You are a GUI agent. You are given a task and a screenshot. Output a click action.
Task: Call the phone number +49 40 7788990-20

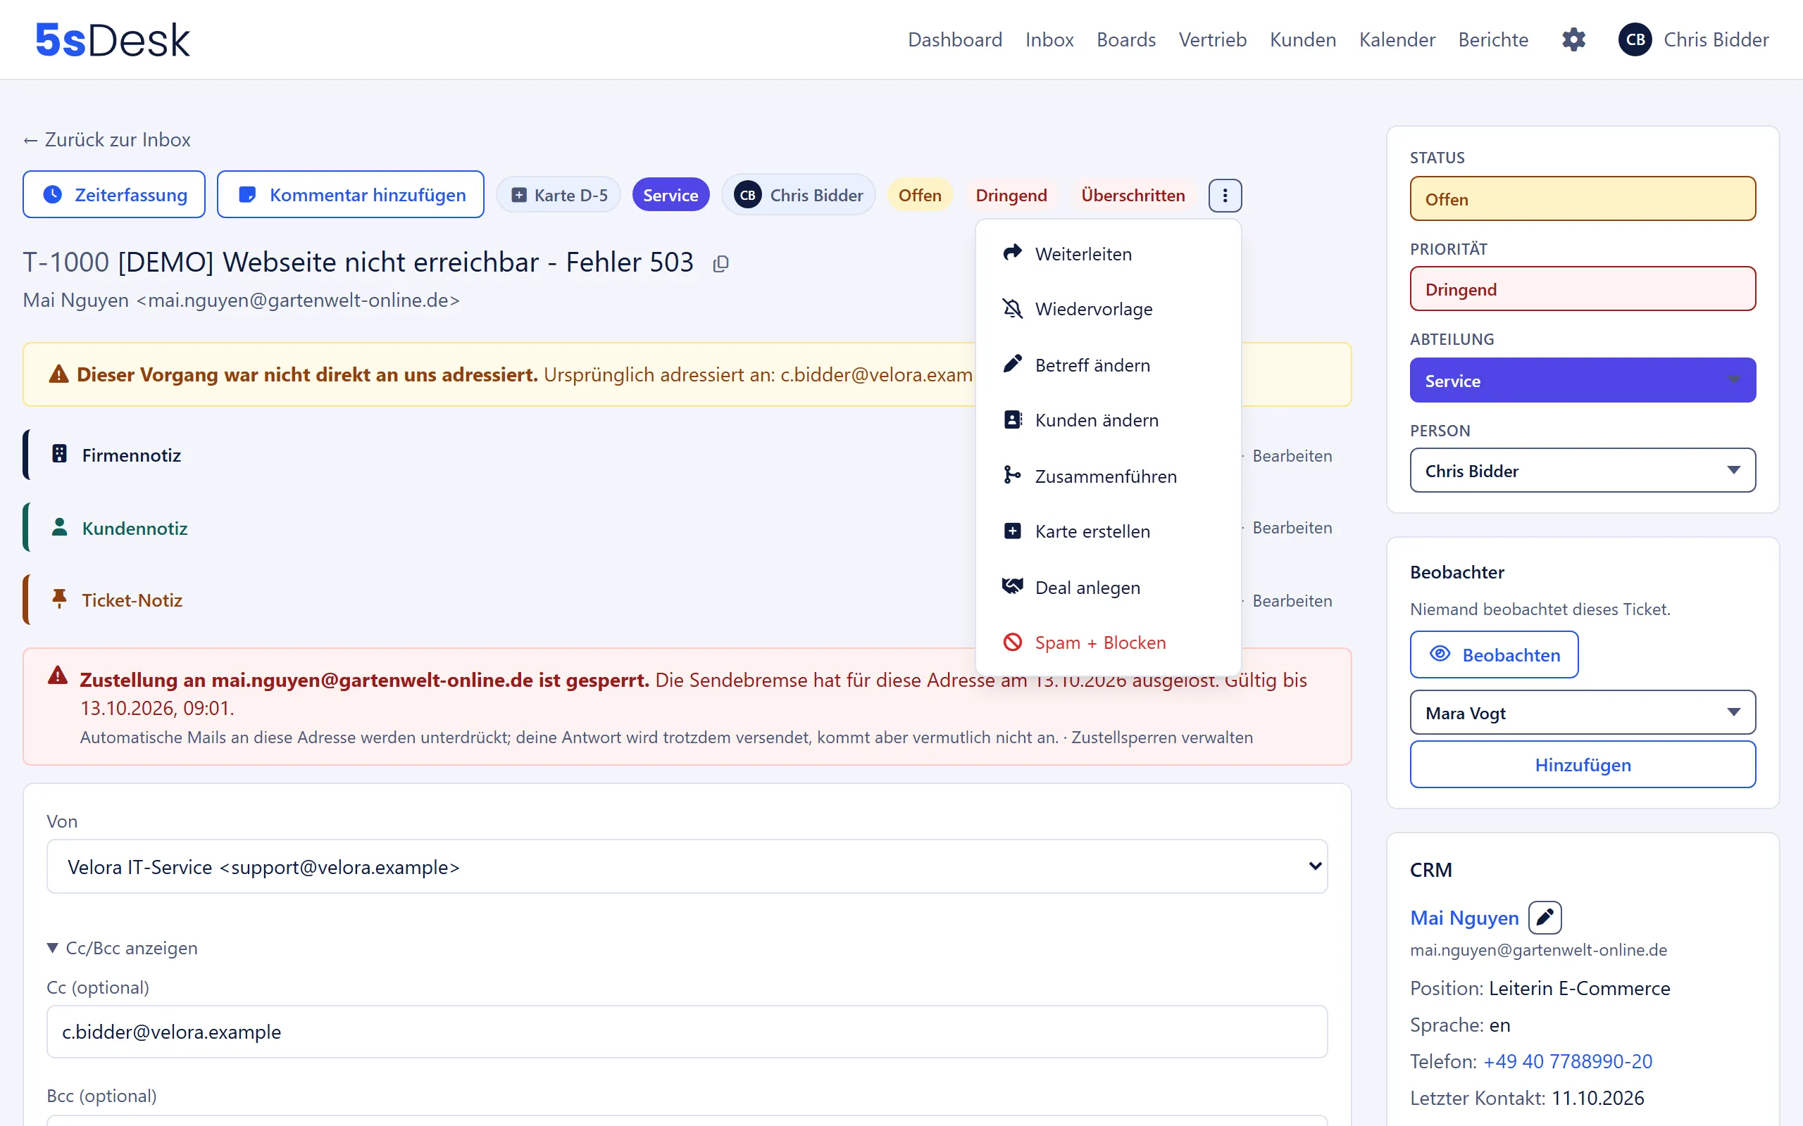click(x=1568, y=1061)
